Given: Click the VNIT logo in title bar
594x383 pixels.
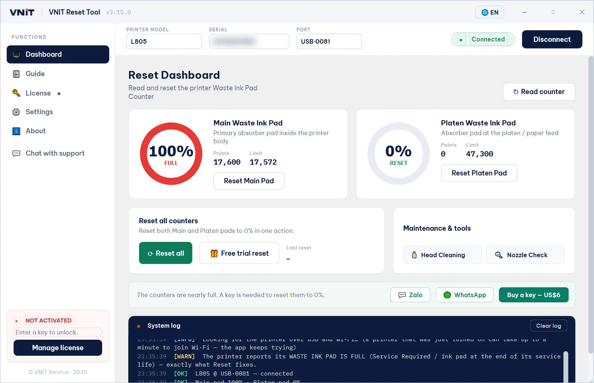Looking at the screenshot, I should pos(22,12).
